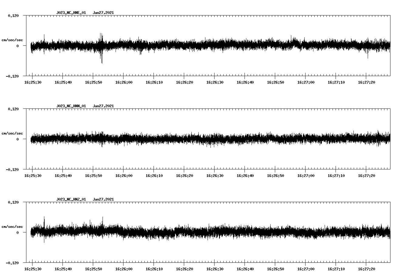Image resolution: width=412 pixels, height=280 pixels.
Task: Click the 16:27:00 label below the HNZ trace
Action: click(306, 269)
